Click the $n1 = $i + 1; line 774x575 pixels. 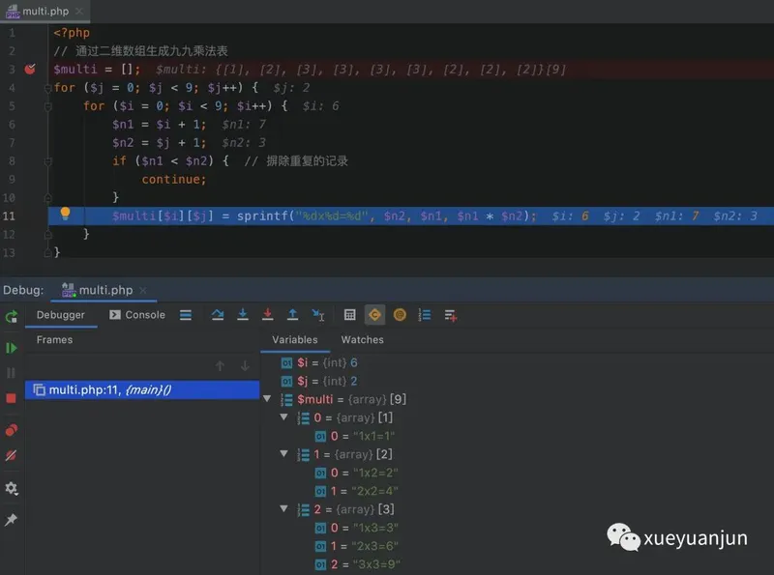click(159, 125)
